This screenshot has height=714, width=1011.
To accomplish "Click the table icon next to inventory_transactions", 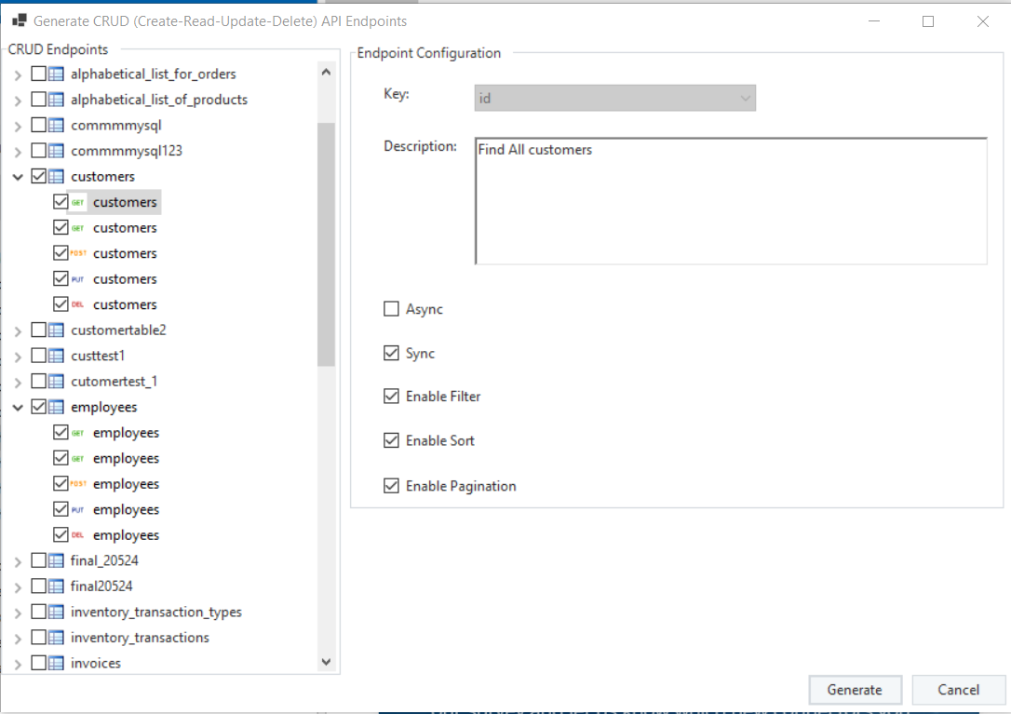I will [x=56, y=638].
